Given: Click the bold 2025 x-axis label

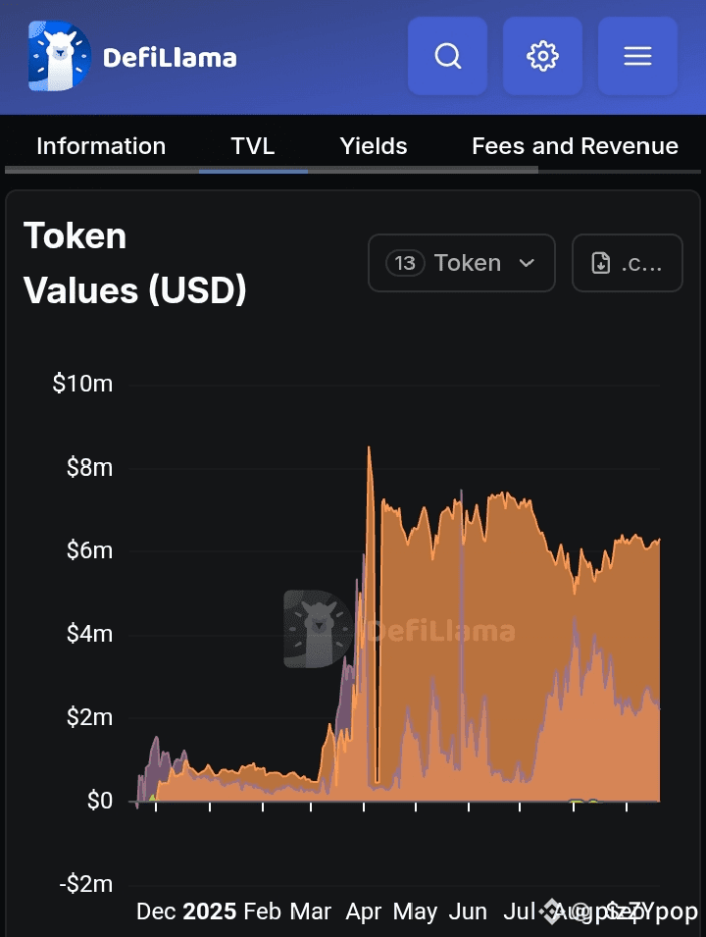Looking at the screenshot, I should click(x=210, y=911).
